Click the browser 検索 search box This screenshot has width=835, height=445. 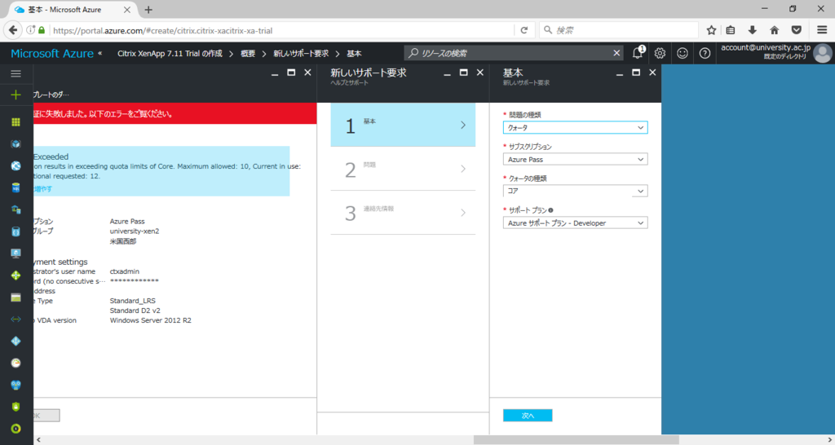pos(619,30)
